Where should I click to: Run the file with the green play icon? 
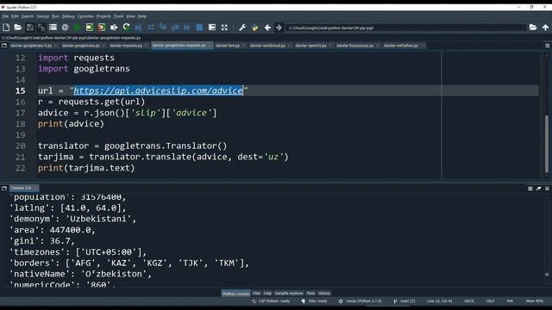click(x=77, y=28)
